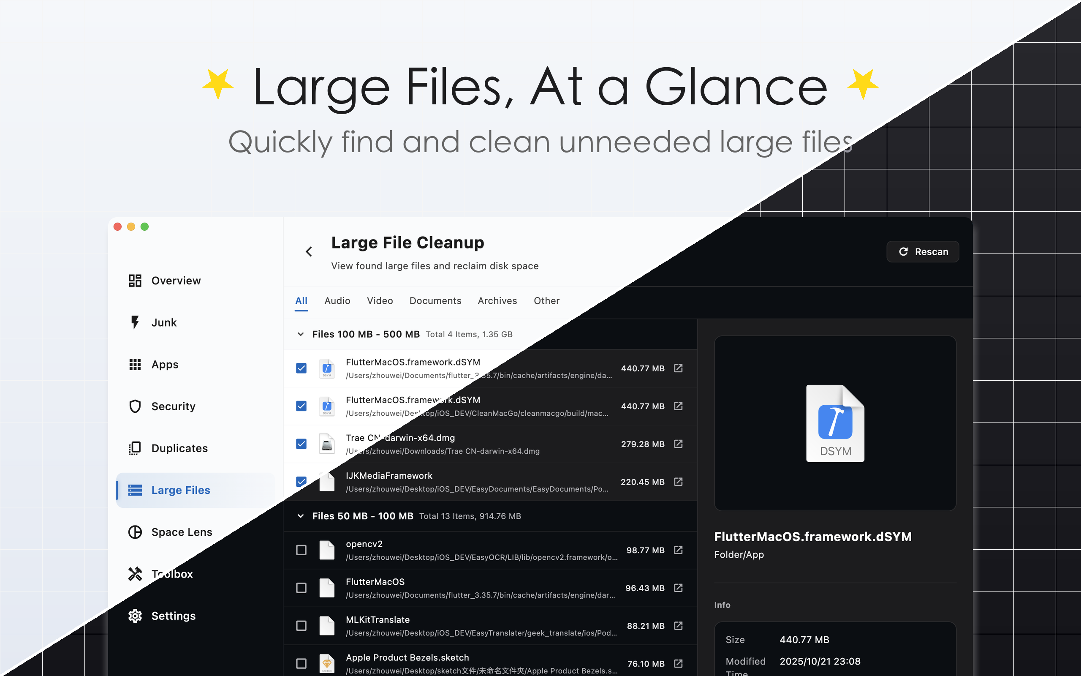Viewport: 1081px width, 676px height.
Task: Open the Apps section from the sidebar
Action: click(x=164, y=364)
